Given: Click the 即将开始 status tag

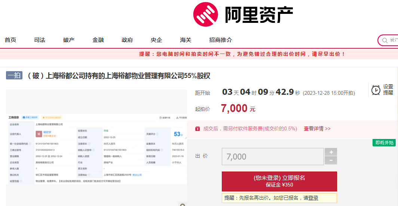Looking at the screenshot, I should pos(384,143).
